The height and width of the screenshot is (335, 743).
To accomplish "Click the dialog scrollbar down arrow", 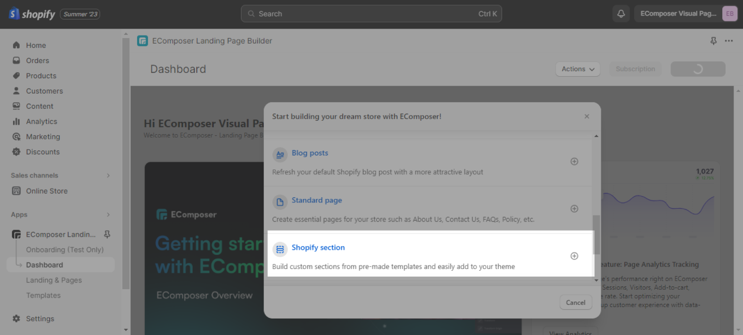I will tap(596, 280).
